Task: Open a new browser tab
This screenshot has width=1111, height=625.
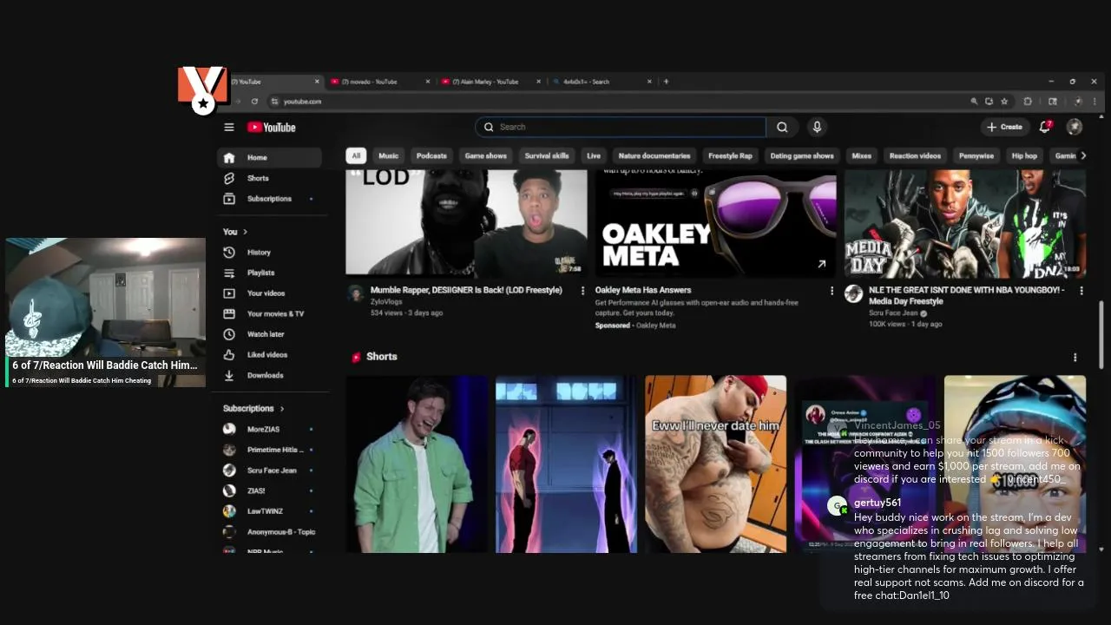Action: coord(666,82)
